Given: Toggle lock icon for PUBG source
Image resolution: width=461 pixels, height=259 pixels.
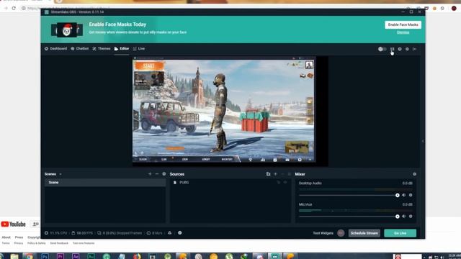Looking at the screenshot, I should tap(279, 182).
